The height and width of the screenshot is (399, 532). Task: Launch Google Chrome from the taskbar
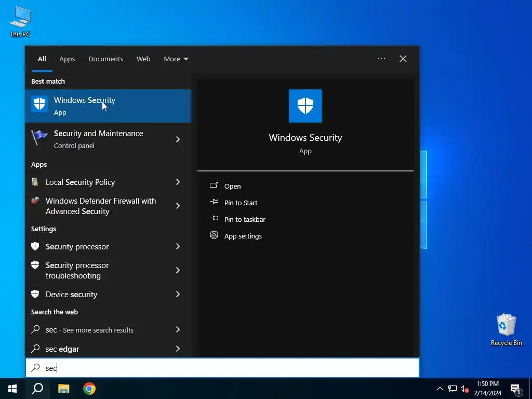pos(89,389)
